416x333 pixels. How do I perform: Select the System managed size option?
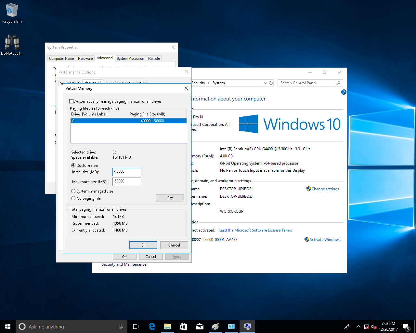pyautogui.click(x=73, y=191)
